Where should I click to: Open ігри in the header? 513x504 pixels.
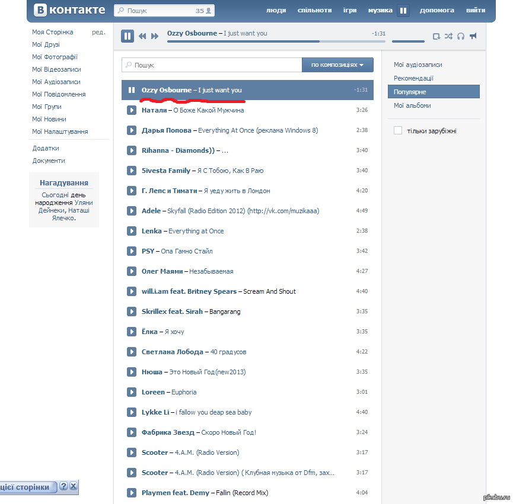350,11
